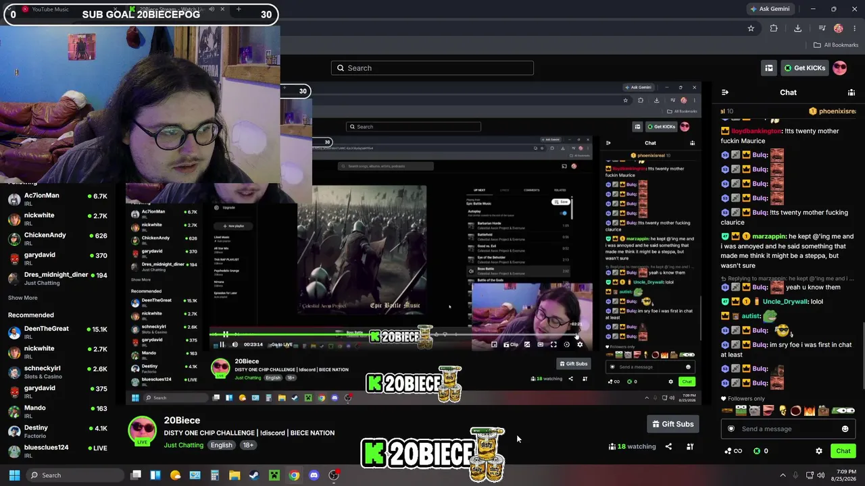Open the Chrome profile avatar
This screenshot has width=865, height=486.
click(x=839, y=28)
